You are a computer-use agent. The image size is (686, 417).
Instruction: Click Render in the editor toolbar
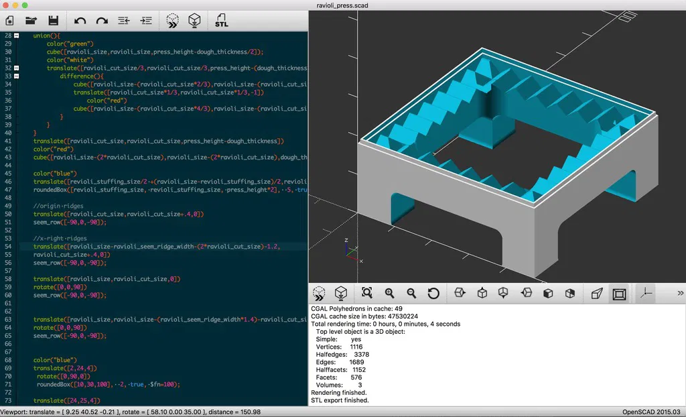[x=194, y=21]
